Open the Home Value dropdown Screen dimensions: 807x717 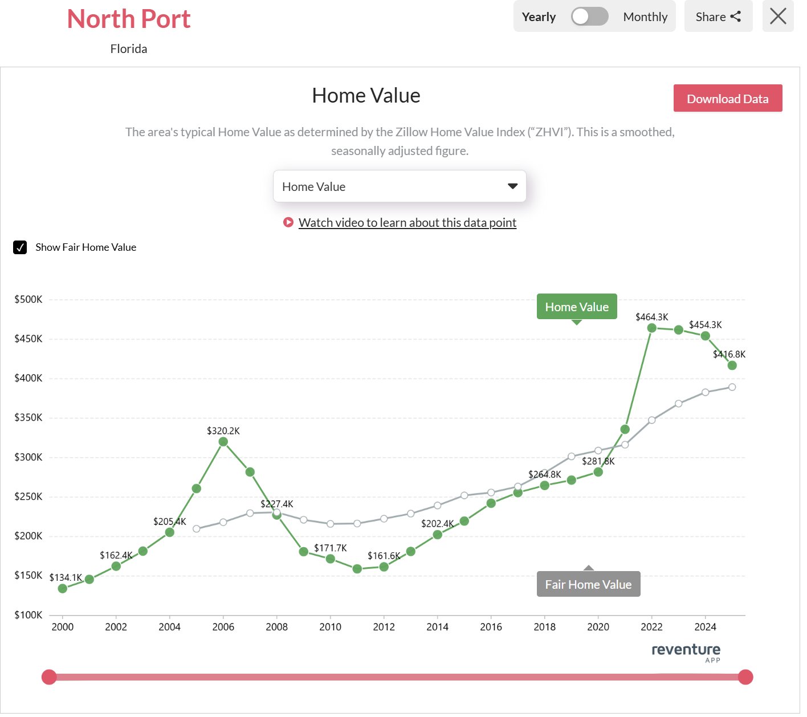(399, 186)
